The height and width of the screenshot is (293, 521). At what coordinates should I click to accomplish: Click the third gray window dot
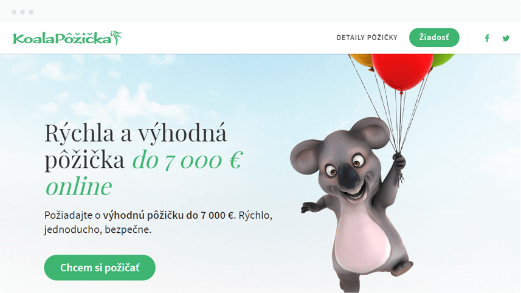pyautogui.click(x=31, y=12)
